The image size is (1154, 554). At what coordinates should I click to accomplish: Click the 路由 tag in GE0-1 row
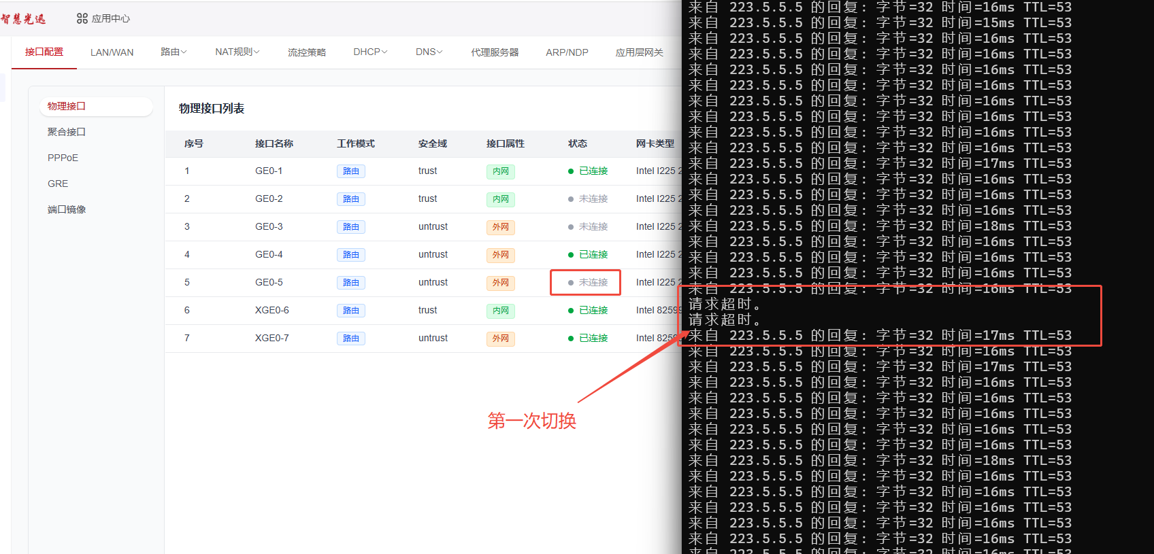pos(351,171)
